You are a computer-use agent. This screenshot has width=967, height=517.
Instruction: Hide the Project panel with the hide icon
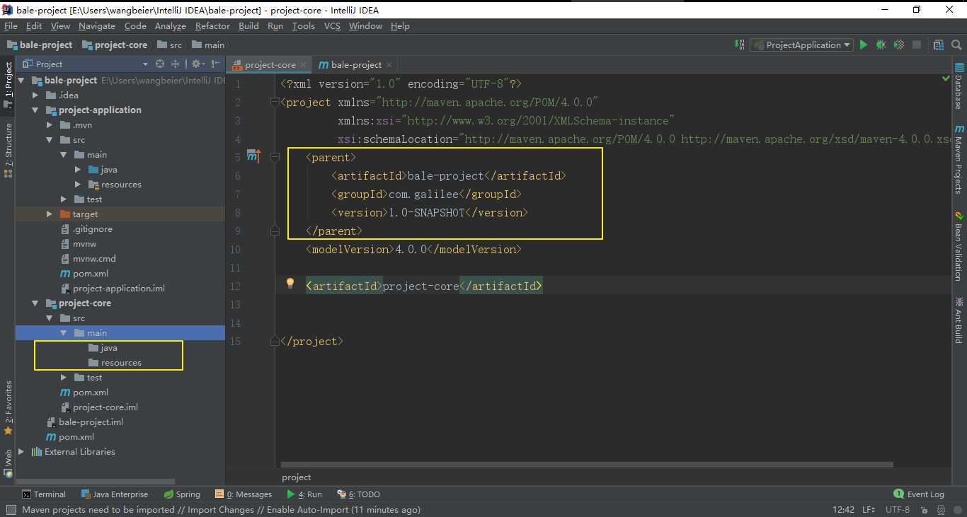pos(214,64)
